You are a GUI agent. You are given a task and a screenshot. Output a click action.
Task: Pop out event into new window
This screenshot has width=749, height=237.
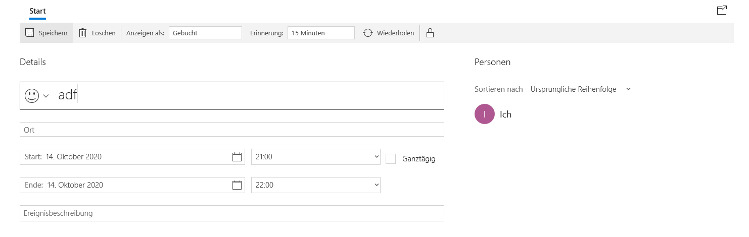pos(722,10)
